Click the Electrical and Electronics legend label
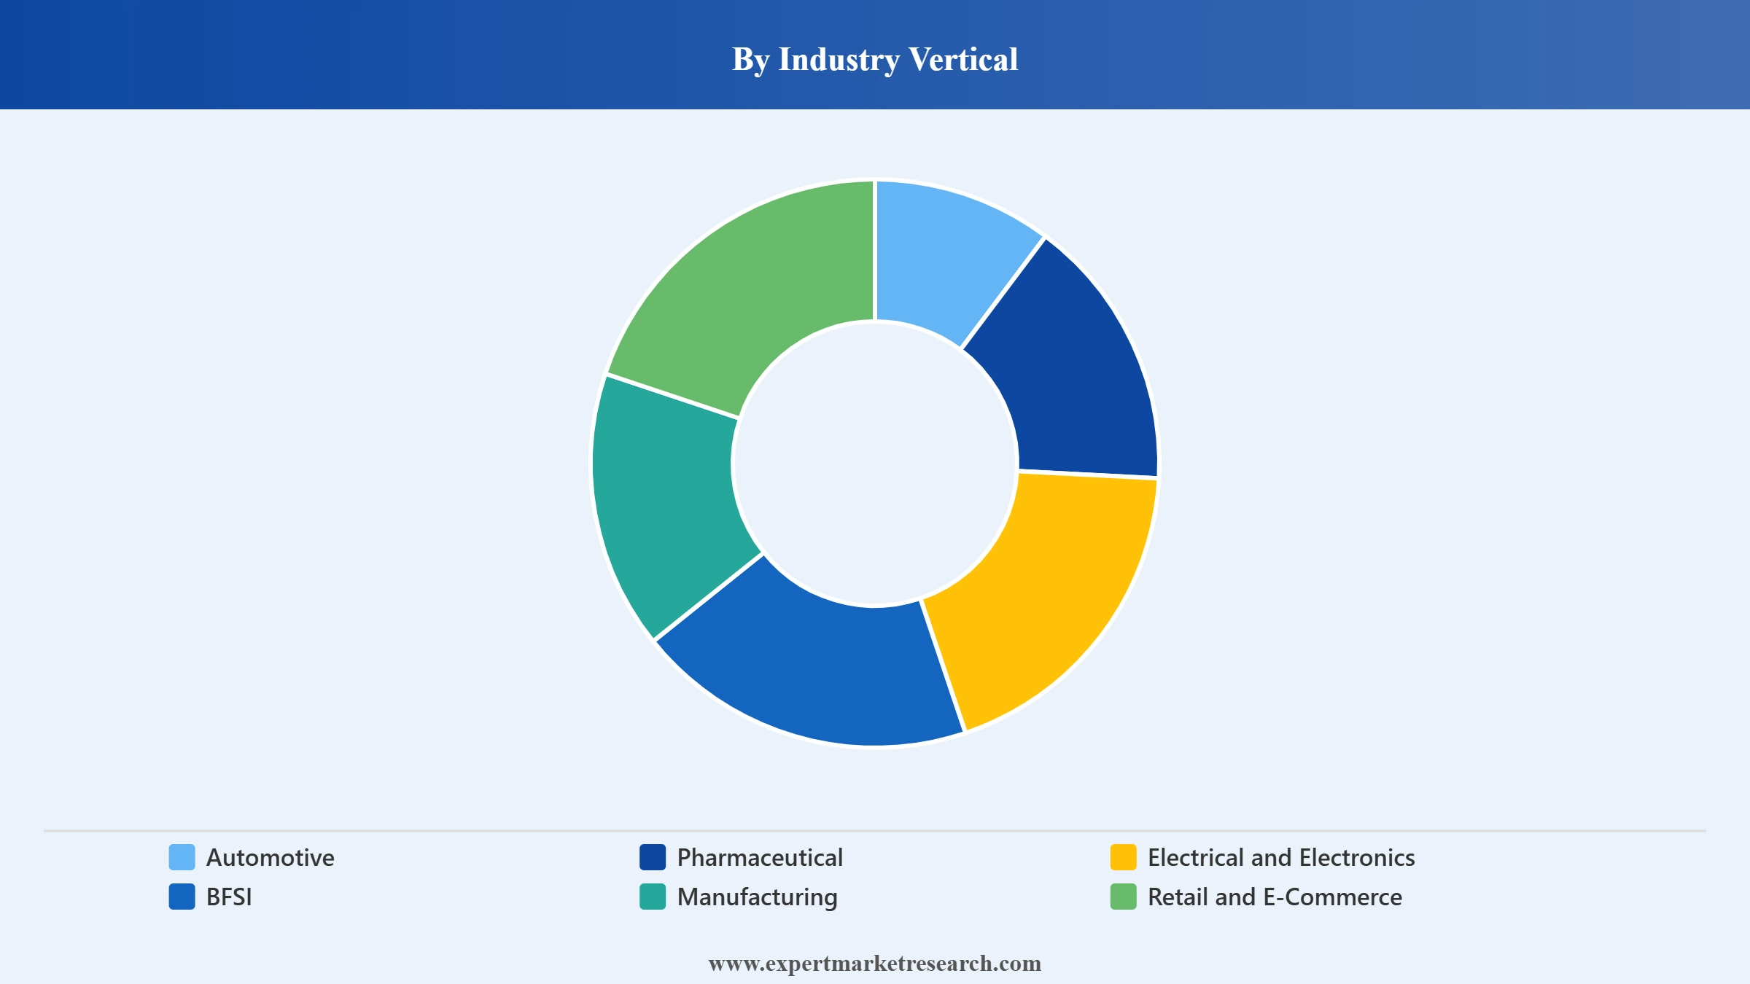 (1281, 858)
